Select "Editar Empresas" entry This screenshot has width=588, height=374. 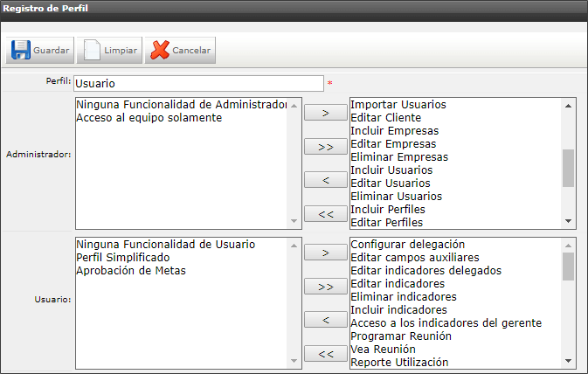pyautogui.click(x=393, y=144)
